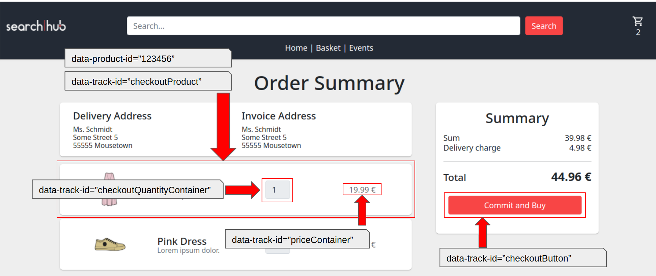This screenshot has height=276, width=656.
Task: Select the delivery charge value 4.98 €
Action: pyautogui.click(x=580, y=148)
